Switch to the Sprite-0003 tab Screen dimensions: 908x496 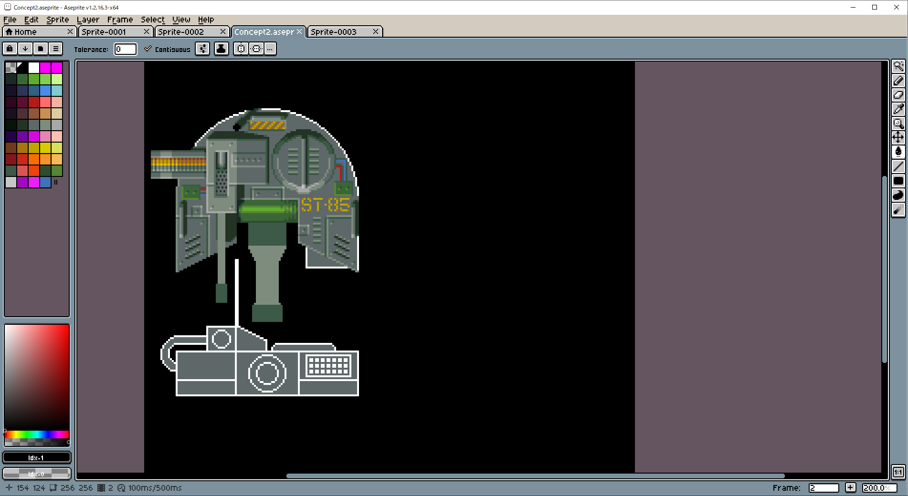334,32
